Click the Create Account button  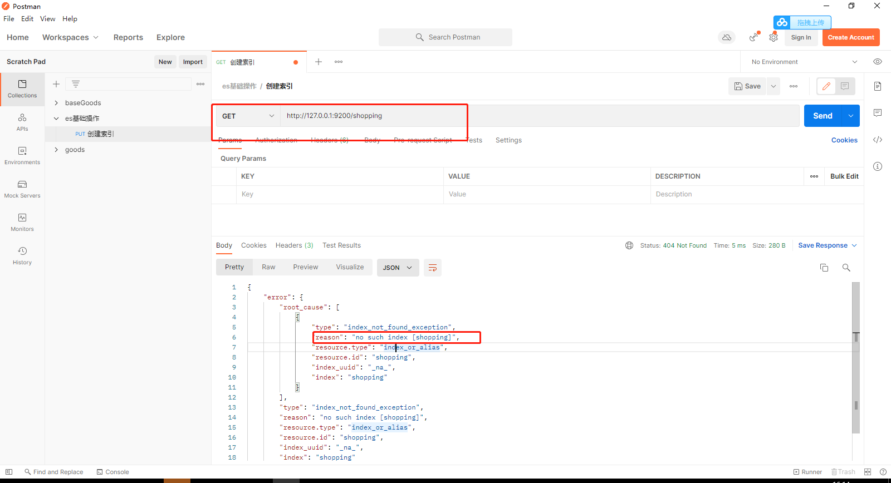851,37
